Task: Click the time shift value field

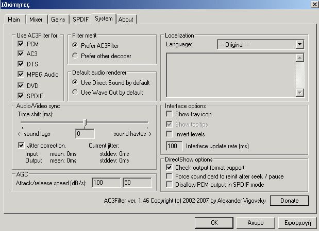Action: pos(85,134)
